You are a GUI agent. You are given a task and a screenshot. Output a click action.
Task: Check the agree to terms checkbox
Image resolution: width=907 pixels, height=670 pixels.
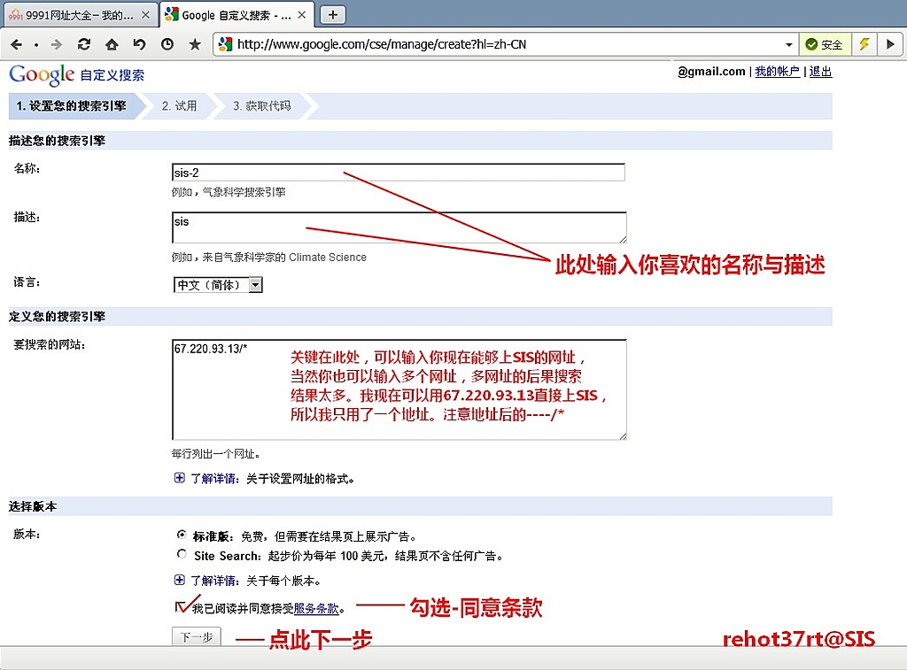click(x=181, y=606)
